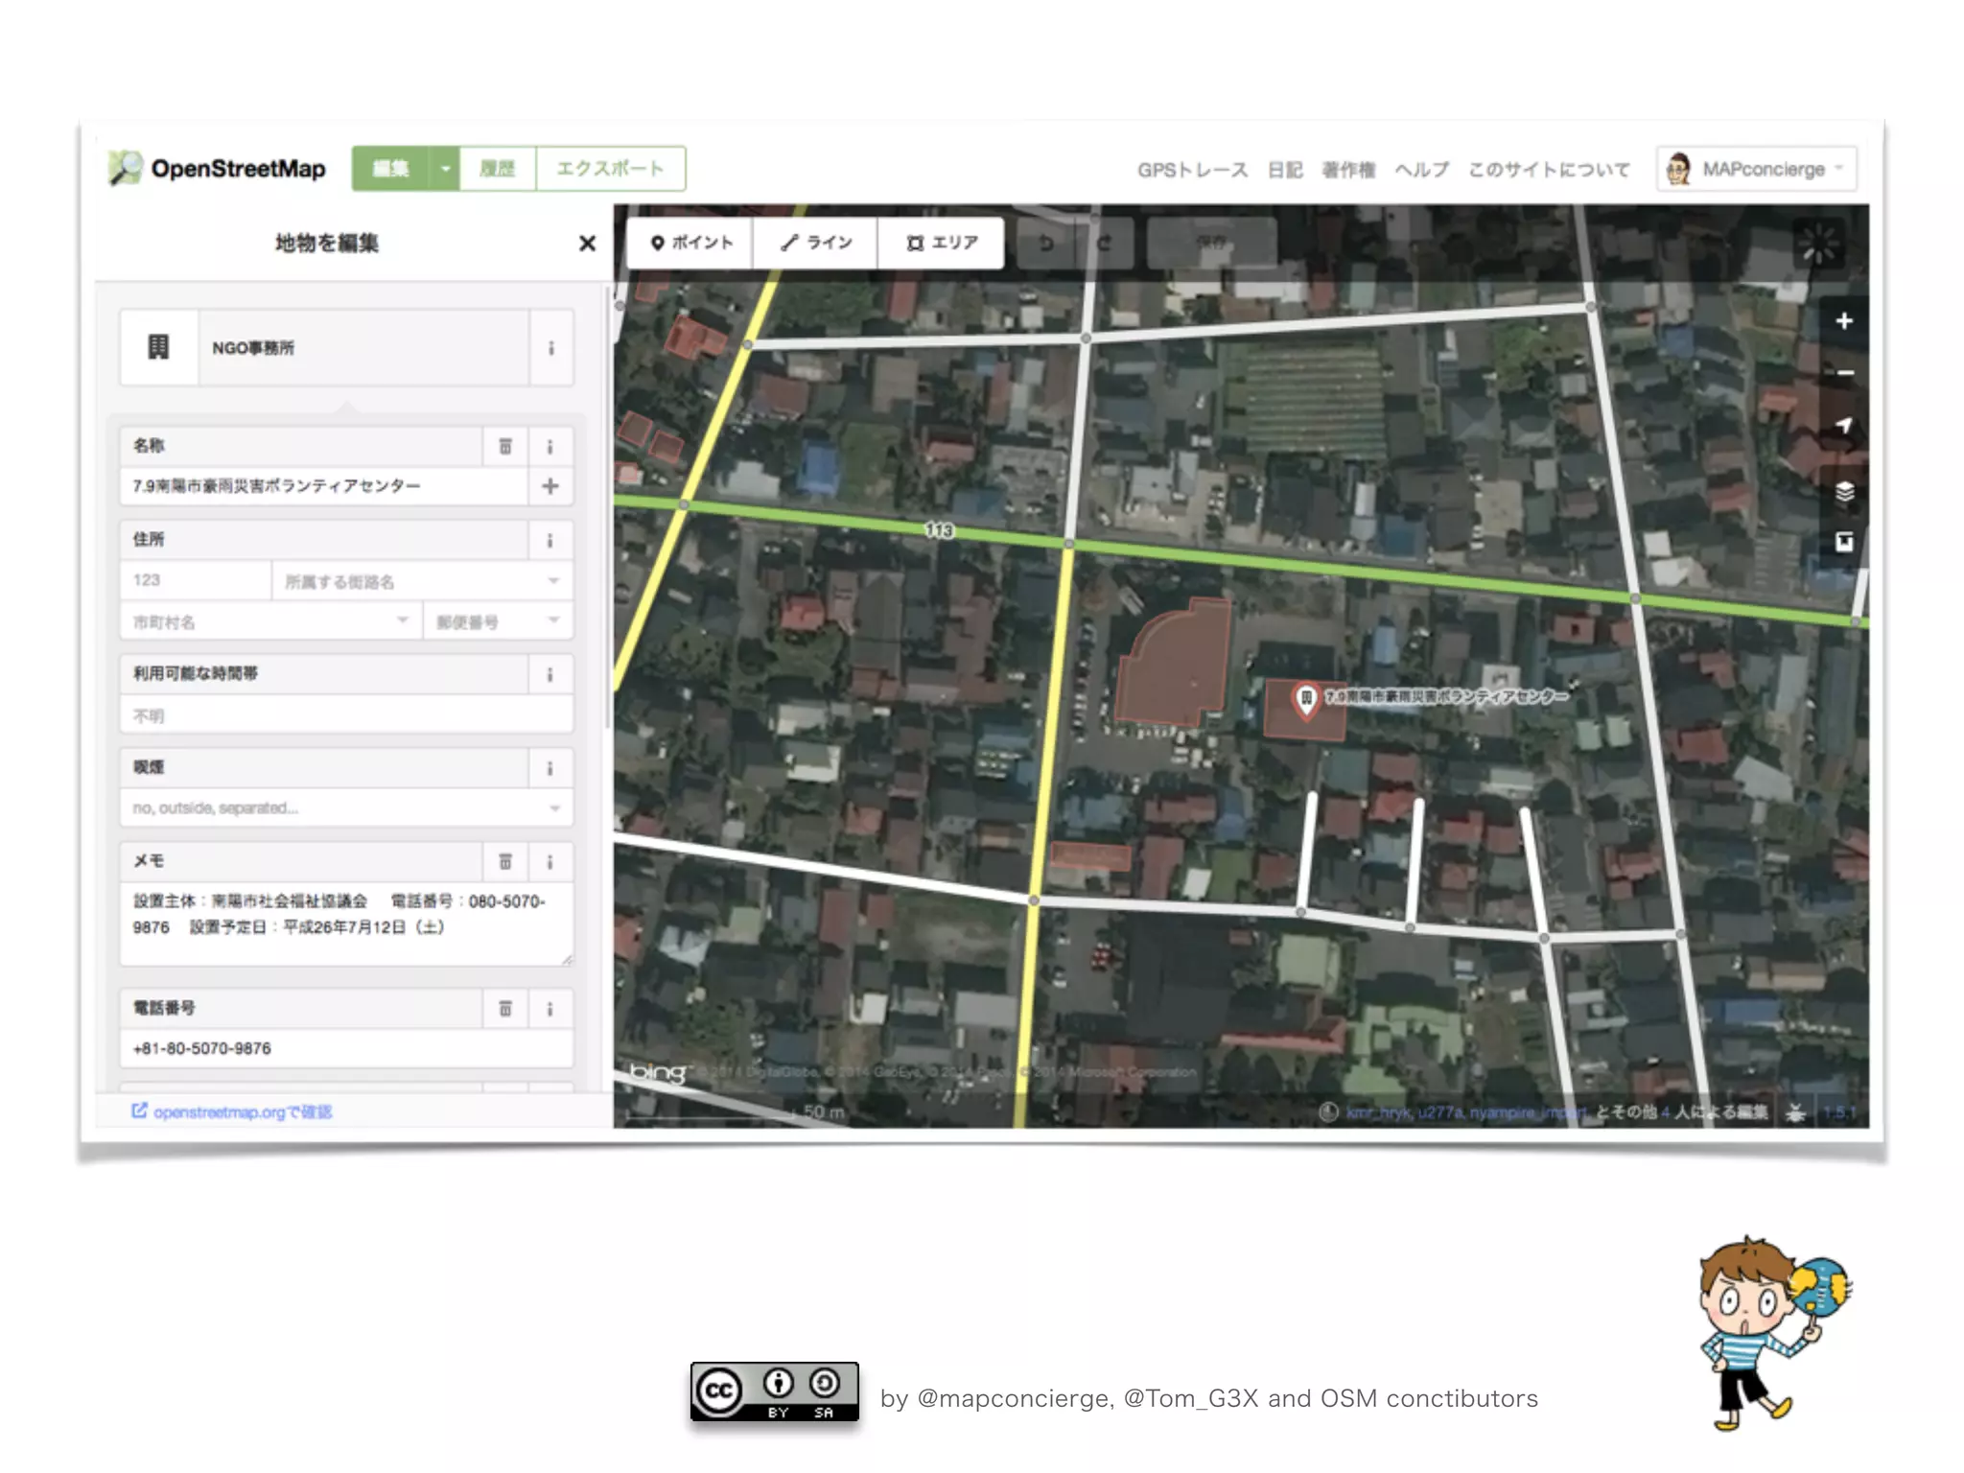Delete the 電話番号 phone field
This screenshot has height=1473, width=1964.
[x=505, y=1008]
